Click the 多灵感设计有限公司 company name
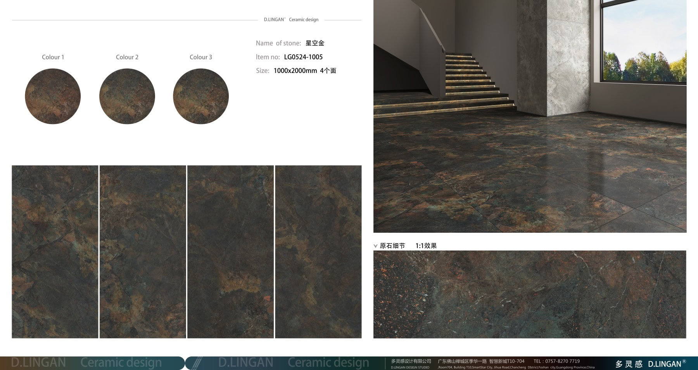698x370 pixels. pos(411,361)
